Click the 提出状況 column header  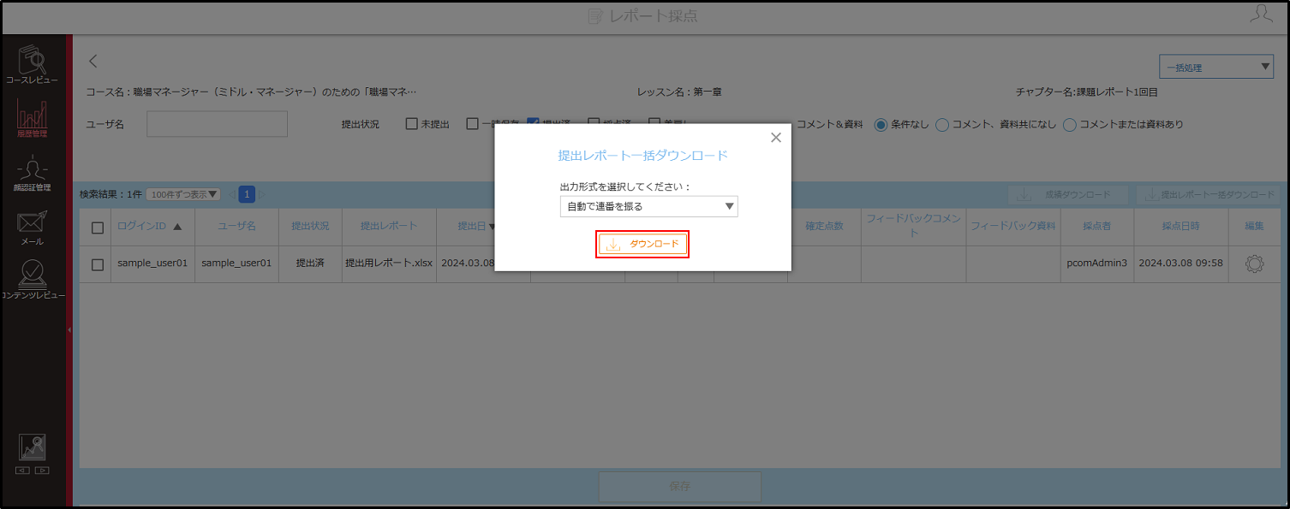click(310, 227)
